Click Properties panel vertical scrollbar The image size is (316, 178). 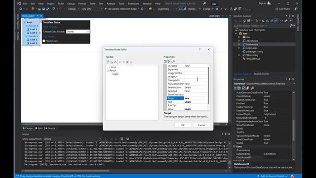(293, 130)
